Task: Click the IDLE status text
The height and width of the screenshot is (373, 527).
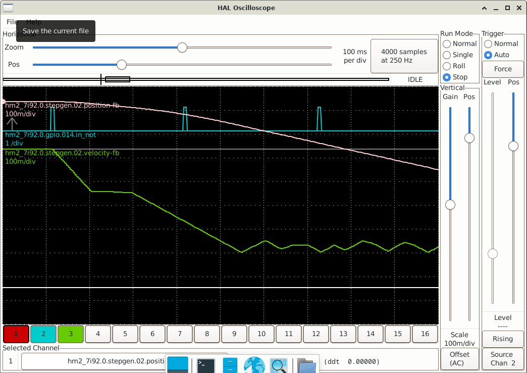Action: tap(415, 80)
